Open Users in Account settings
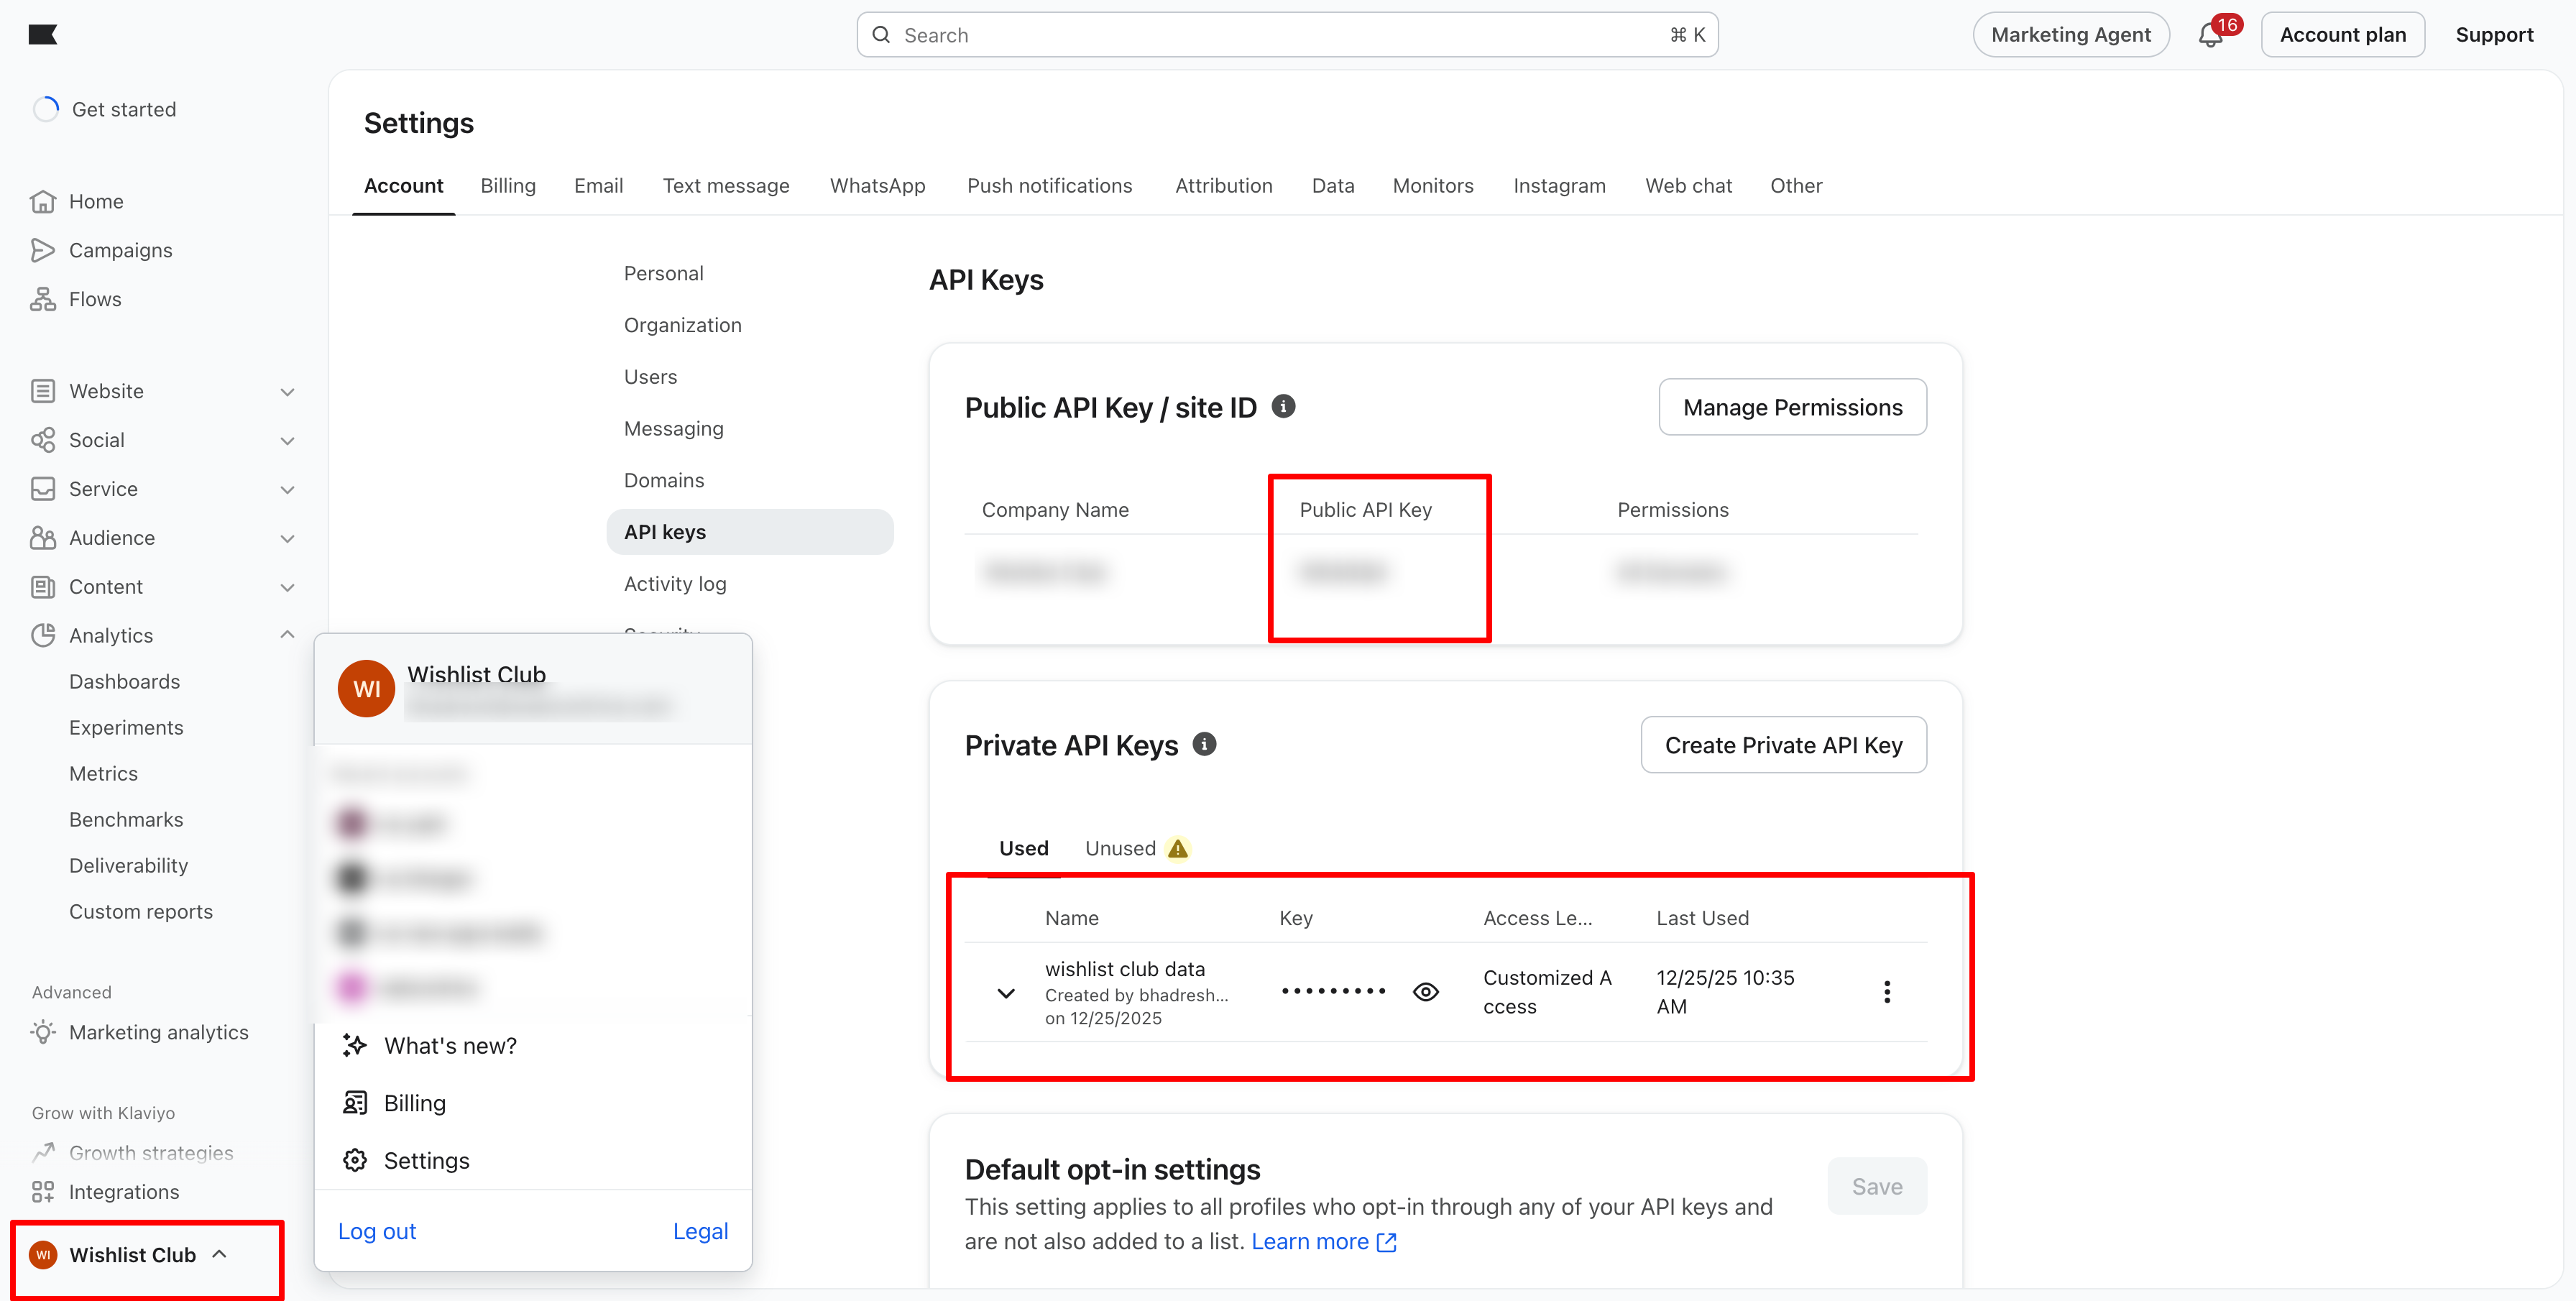 650,377
